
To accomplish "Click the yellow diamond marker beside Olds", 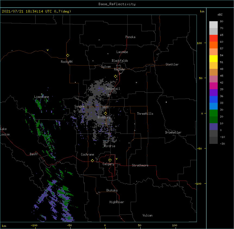I will (105, 113).
